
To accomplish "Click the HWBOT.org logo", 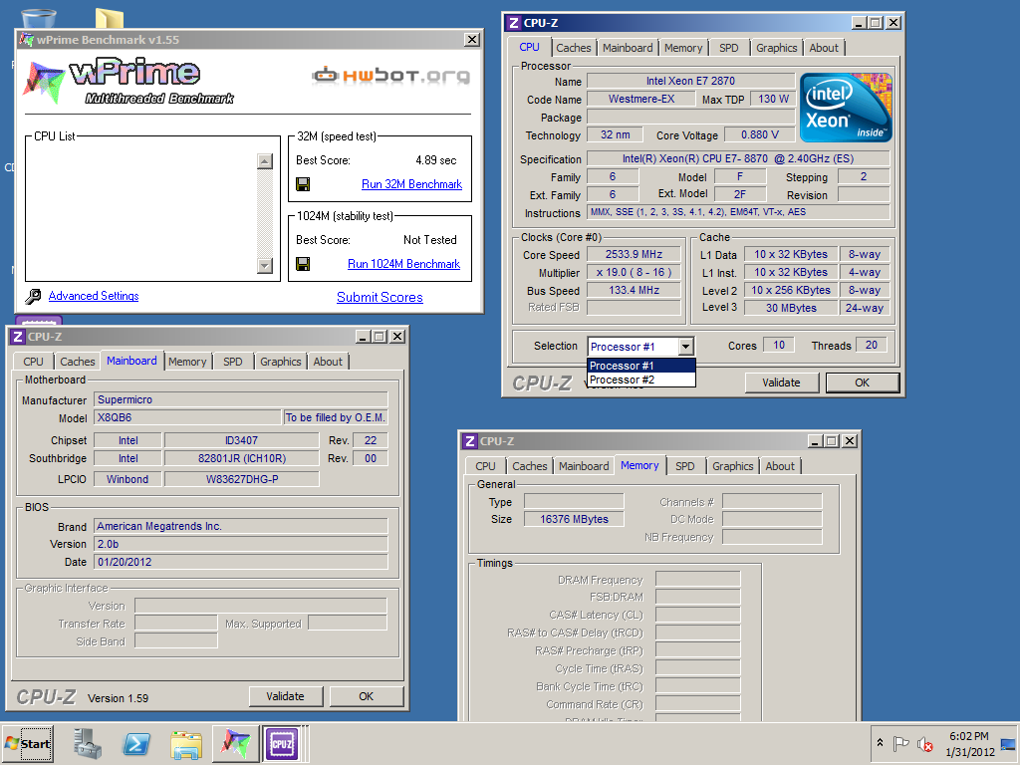I will point(390,76).
